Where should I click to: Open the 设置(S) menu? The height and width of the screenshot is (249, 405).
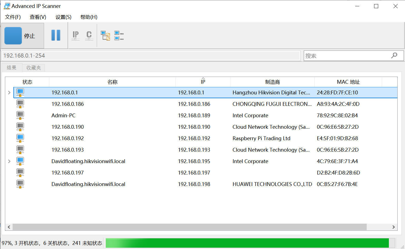(63, 17)
